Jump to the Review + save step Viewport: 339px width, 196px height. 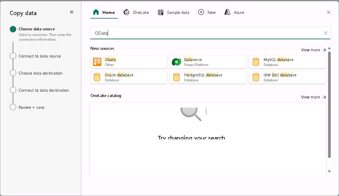31,107
